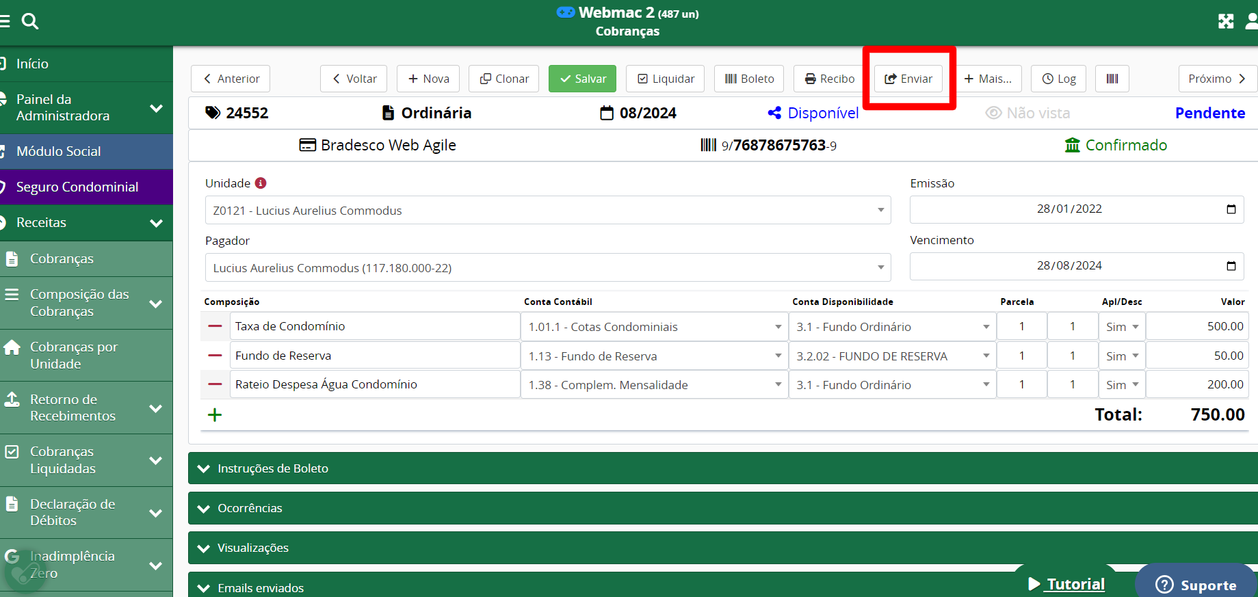The height and width of the screenshot is (597, 1258).
Task: Add a new composition row with plus
Action: (x=215, y=415)
